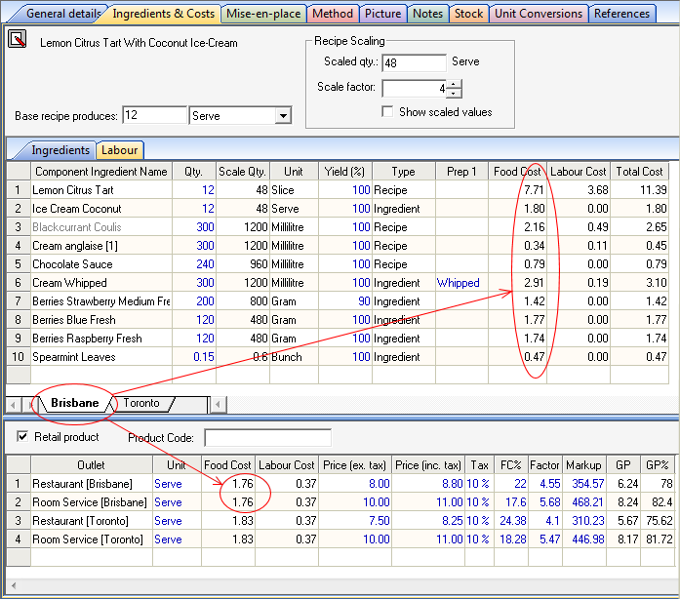Click the recipe picture icon beside the title
The height and width of the screenshot is (599, 680).
click(18, 40)
